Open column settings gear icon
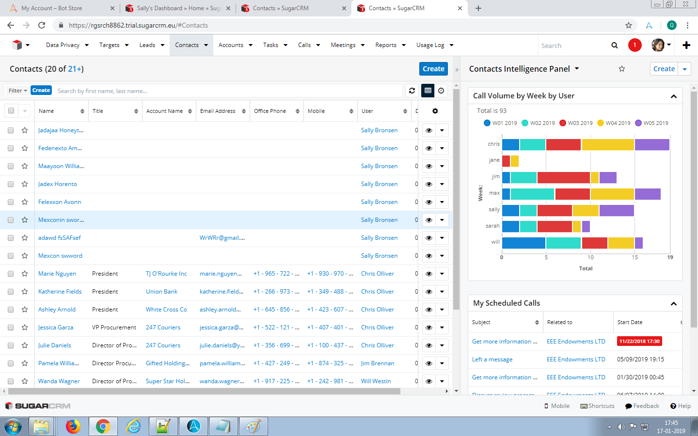The image size is (698, 436). [x=435, y=111]
